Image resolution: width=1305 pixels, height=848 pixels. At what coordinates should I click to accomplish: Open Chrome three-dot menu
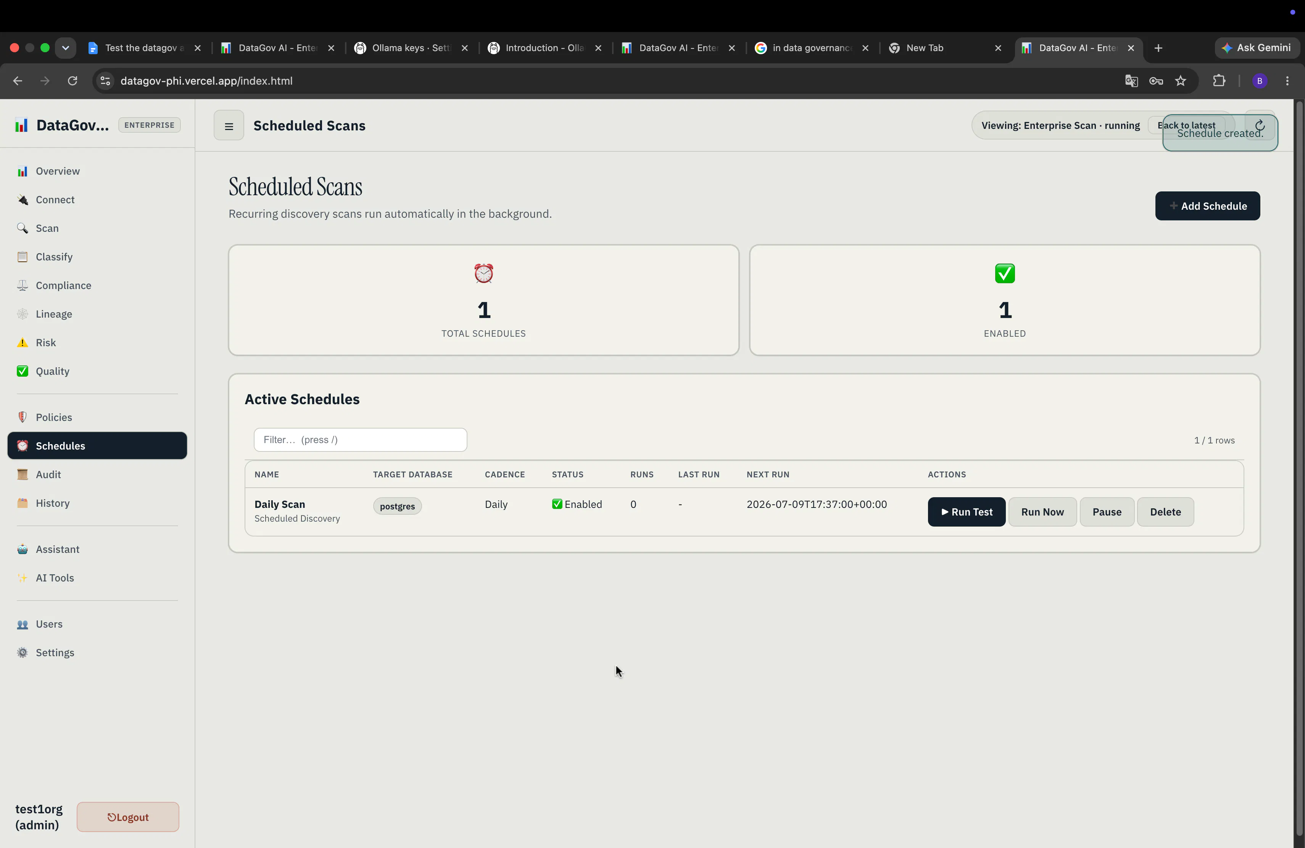[1287, 81]
